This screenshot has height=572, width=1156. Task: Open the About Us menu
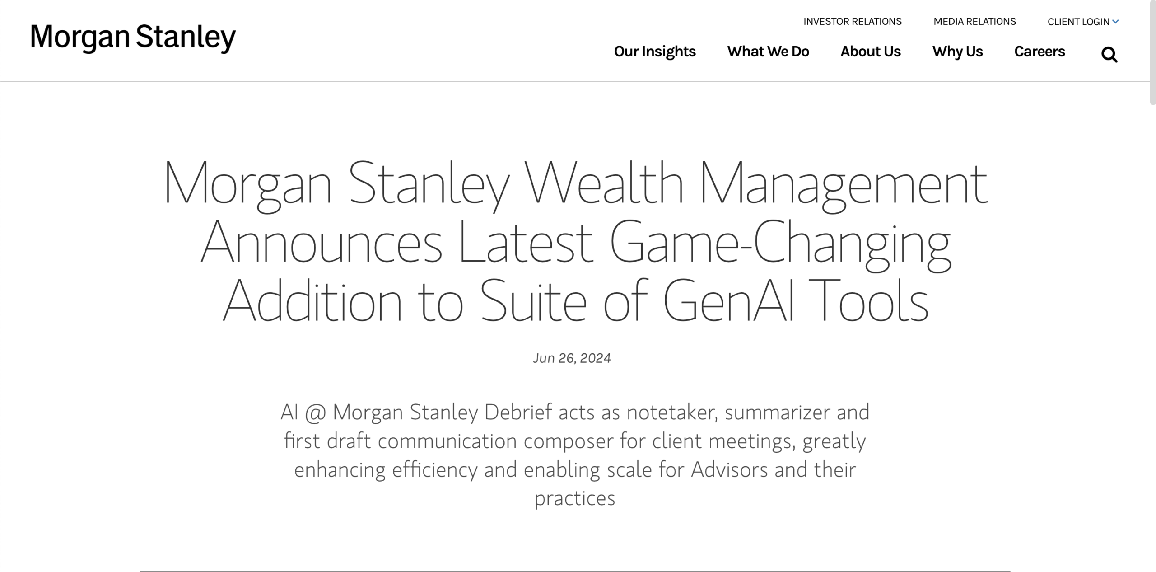point(870,52)
